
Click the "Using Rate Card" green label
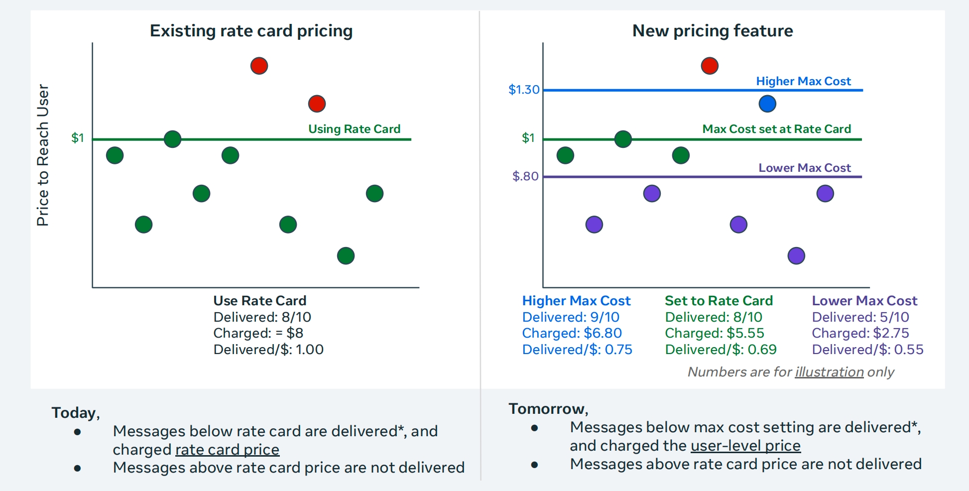click(354, 129)
